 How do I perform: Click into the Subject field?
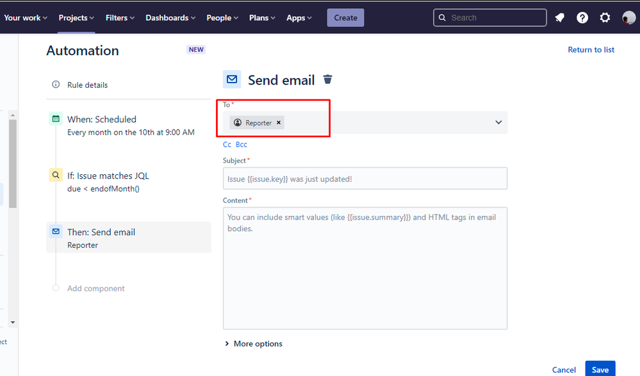tap(365, 179)
